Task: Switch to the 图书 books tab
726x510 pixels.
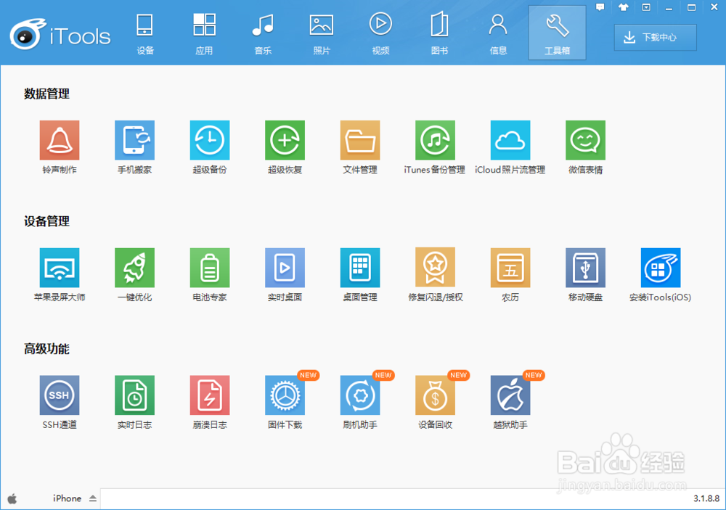Action: coord(439,33)
